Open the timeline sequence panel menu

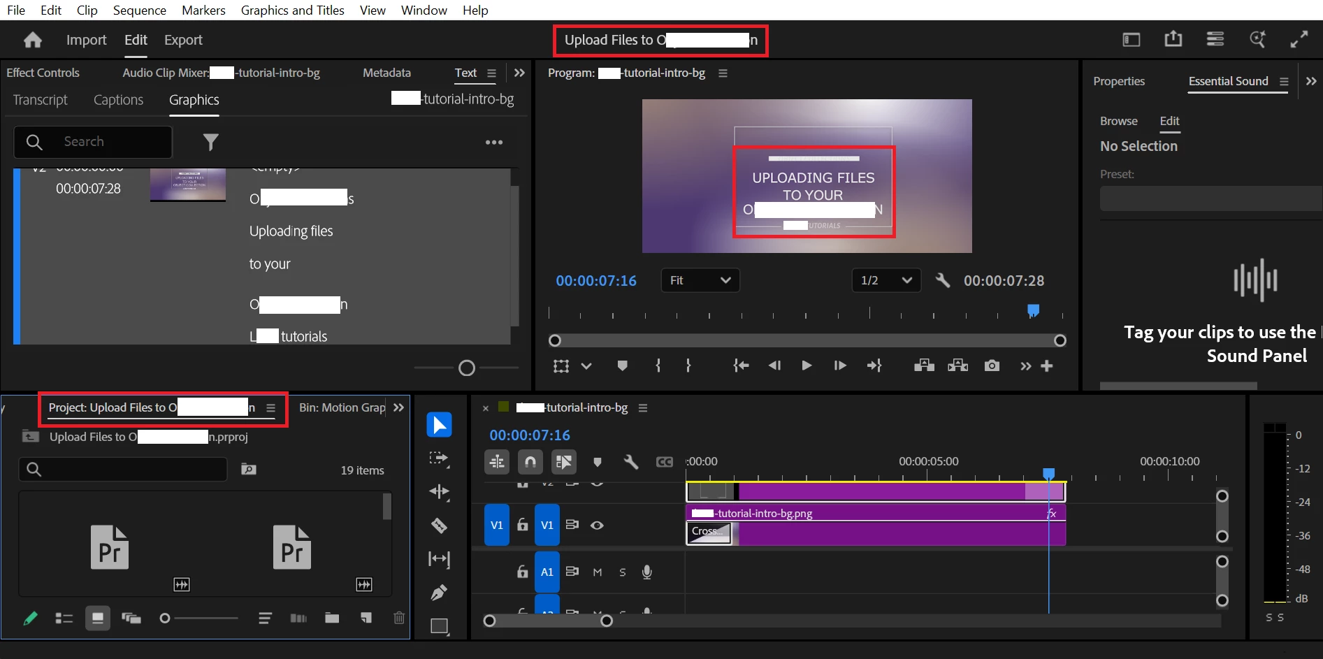(x=643, y=407)
